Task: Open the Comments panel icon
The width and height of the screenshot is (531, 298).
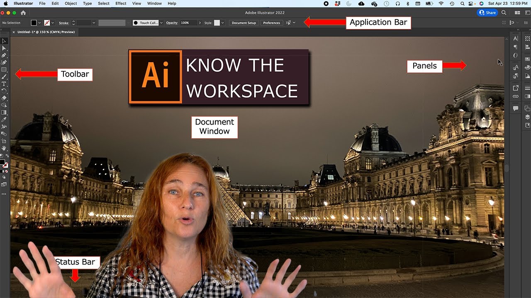Action: (516, 108)
